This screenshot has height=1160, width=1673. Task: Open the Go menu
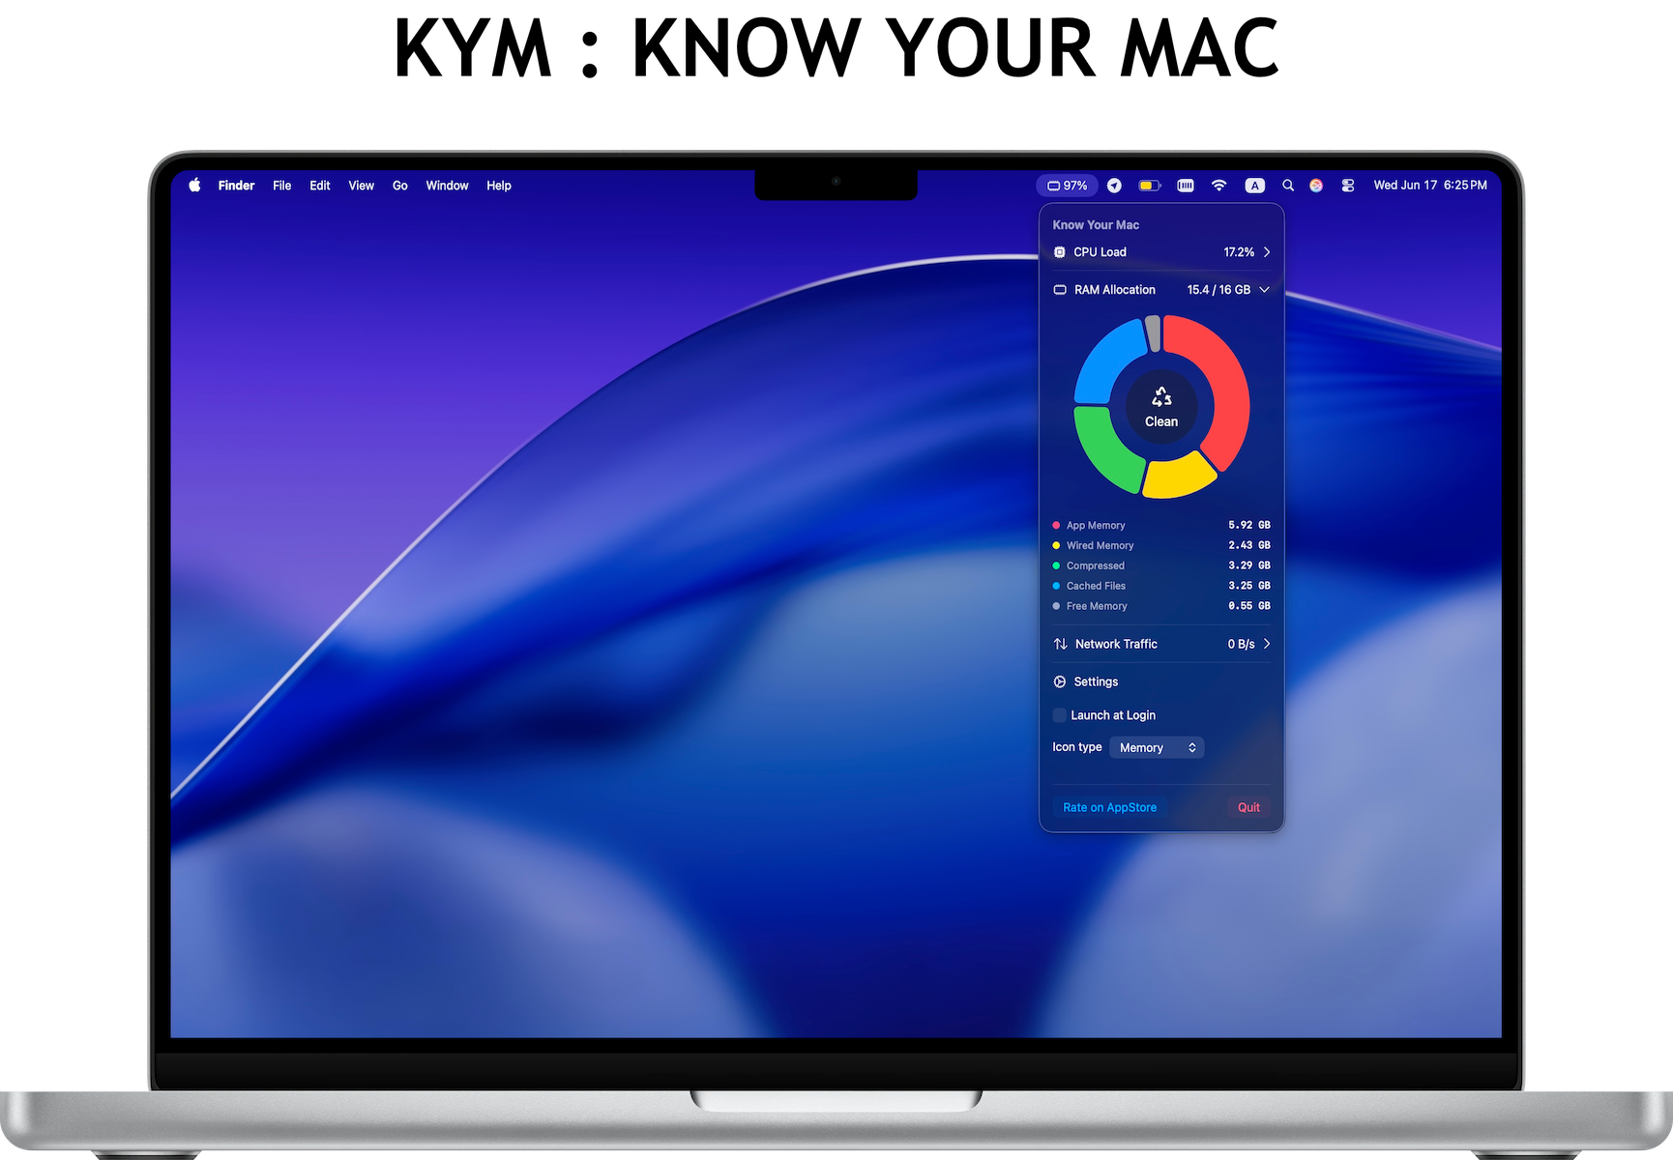[400, 186]
